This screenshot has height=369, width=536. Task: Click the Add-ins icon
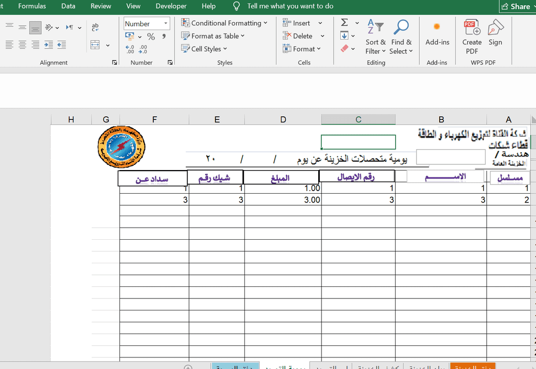click(x=437, y=33)
